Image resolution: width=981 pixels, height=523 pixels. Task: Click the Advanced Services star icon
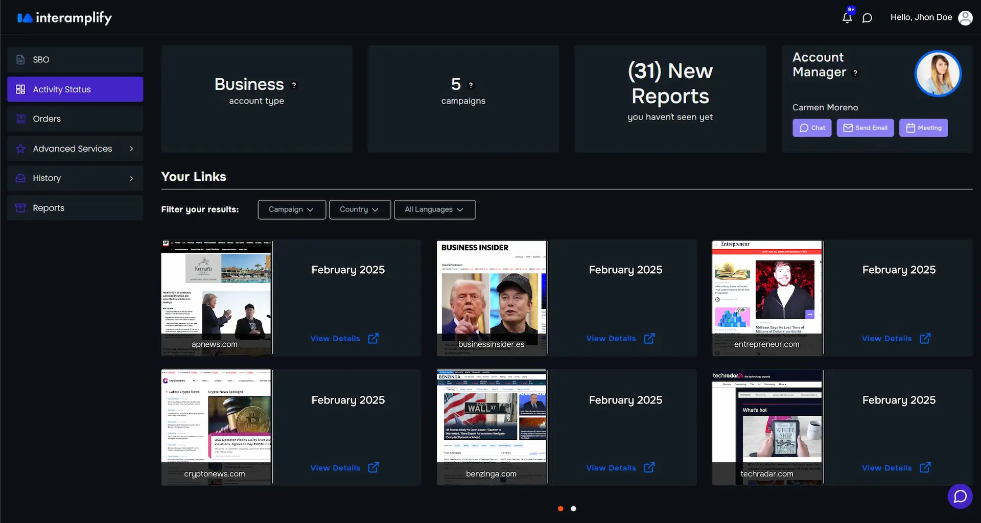20,149
